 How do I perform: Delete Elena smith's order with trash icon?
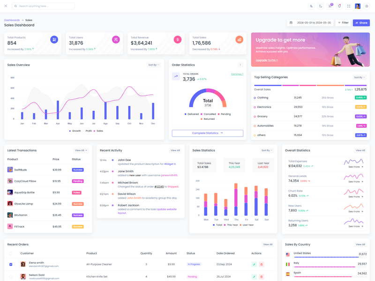click(262, 264)
